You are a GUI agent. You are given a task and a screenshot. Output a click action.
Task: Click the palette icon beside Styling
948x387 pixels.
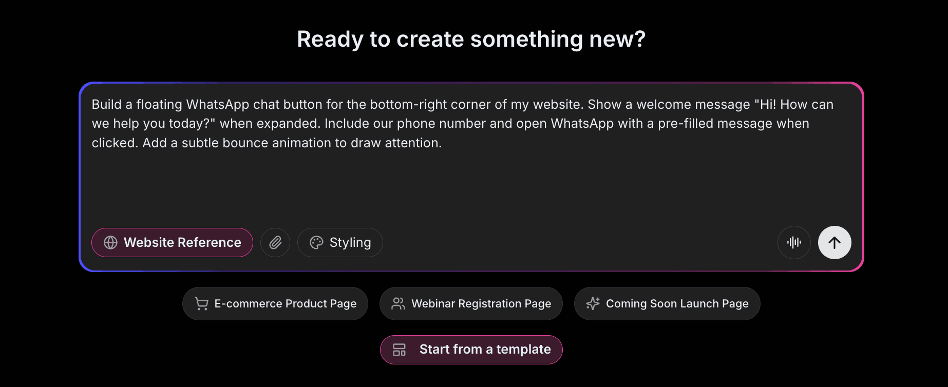(x=316, y=242)
